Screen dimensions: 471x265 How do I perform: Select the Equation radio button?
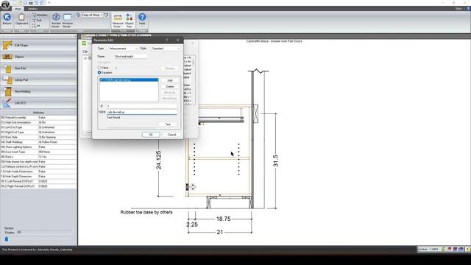pyautogui.click(x=99, y=73)
